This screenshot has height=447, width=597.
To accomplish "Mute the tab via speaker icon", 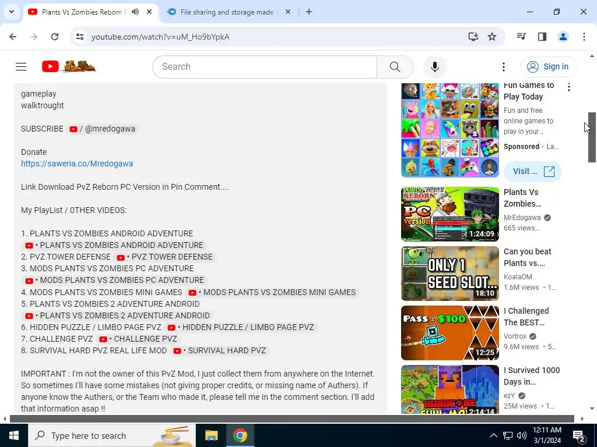I will (135, 12).
